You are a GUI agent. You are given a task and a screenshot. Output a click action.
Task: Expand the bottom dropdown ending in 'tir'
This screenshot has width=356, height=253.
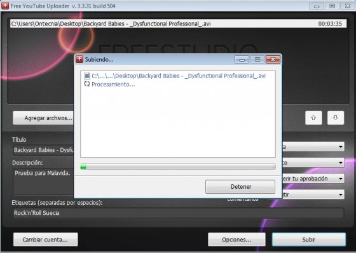click(x=313, y=195)
